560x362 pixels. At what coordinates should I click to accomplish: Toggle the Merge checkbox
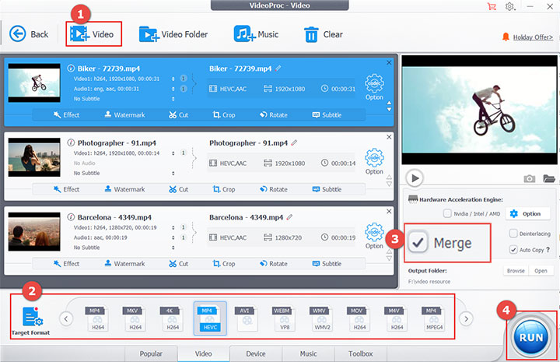tap(418, 243)
